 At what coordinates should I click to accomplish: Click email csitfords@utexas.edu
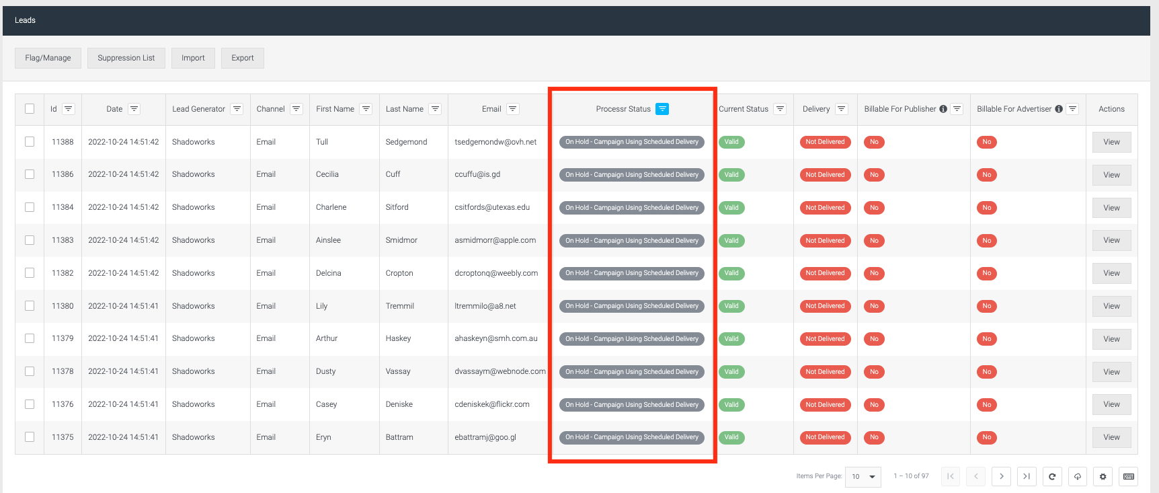pyautogui.click(x=492, y=207)
